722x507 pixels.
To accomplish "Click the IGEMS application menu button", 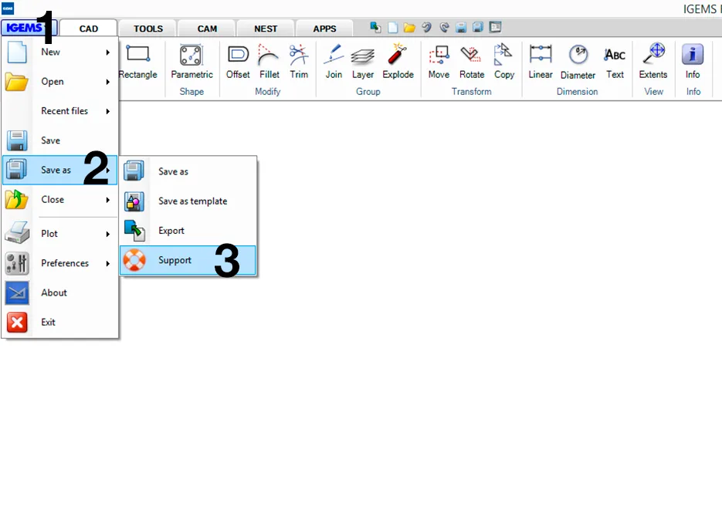I will pos(23,29).
